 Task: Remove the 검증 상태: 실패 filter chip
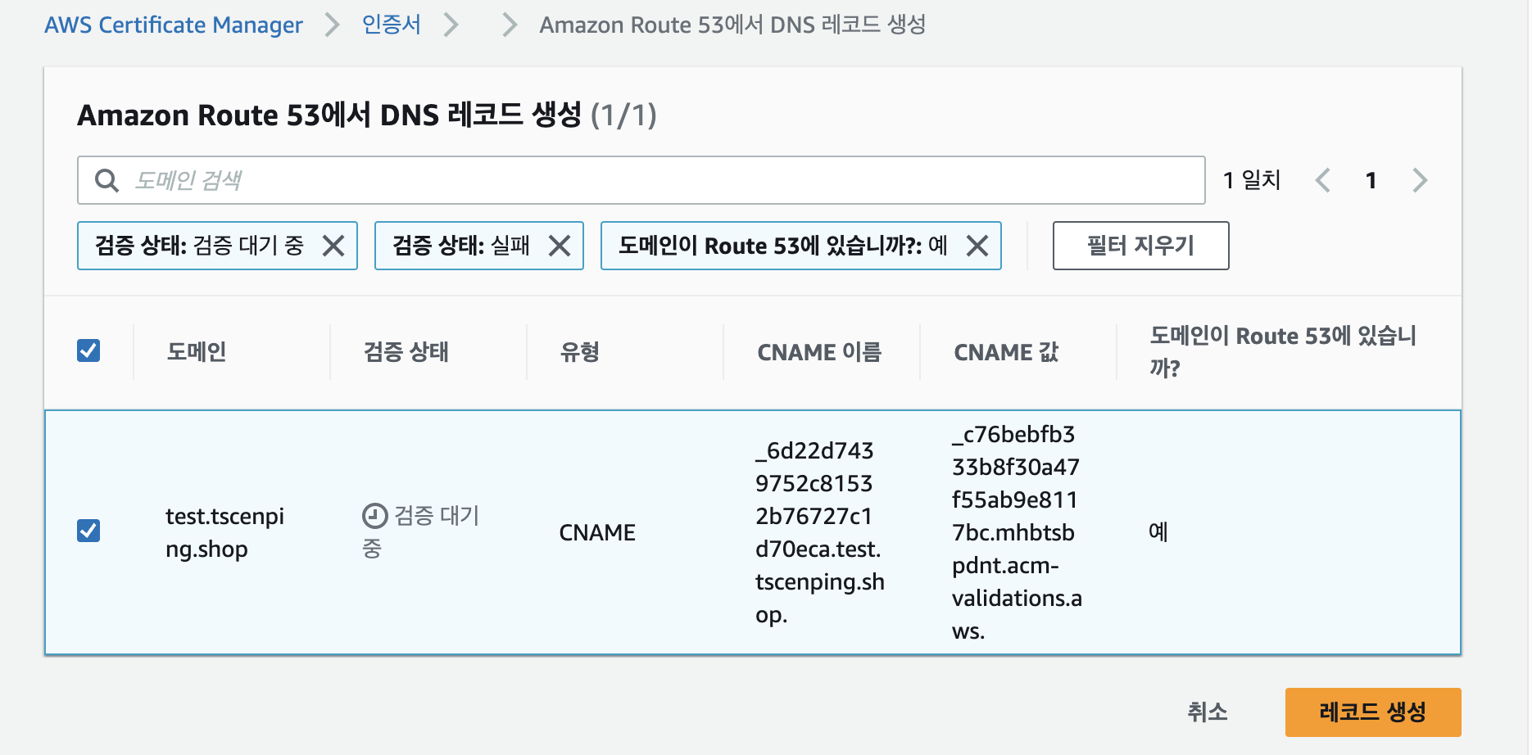point(560,246)
